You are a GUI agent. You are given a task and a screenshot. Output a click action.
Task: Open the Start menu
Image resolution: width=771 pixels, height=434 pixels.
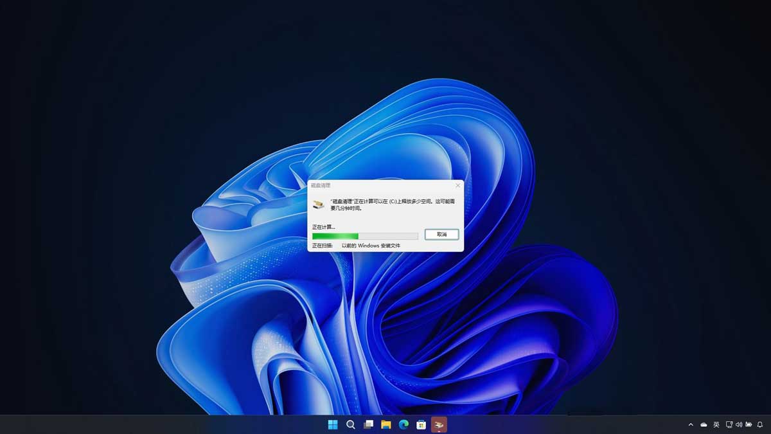click(x=332, y=424)
